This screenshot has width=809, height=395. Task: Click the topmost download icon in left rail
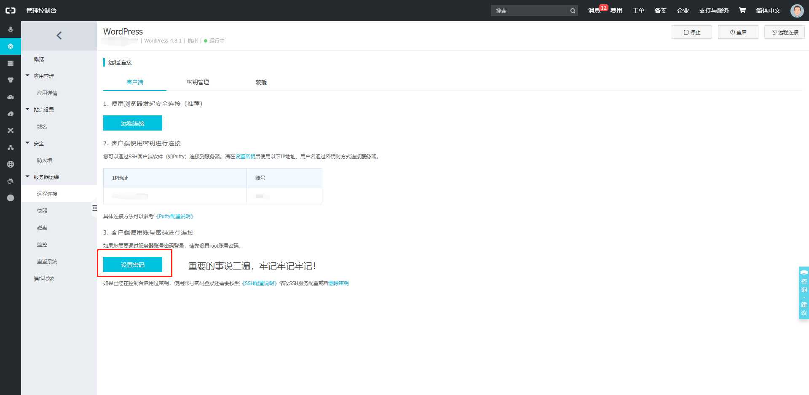11,29
